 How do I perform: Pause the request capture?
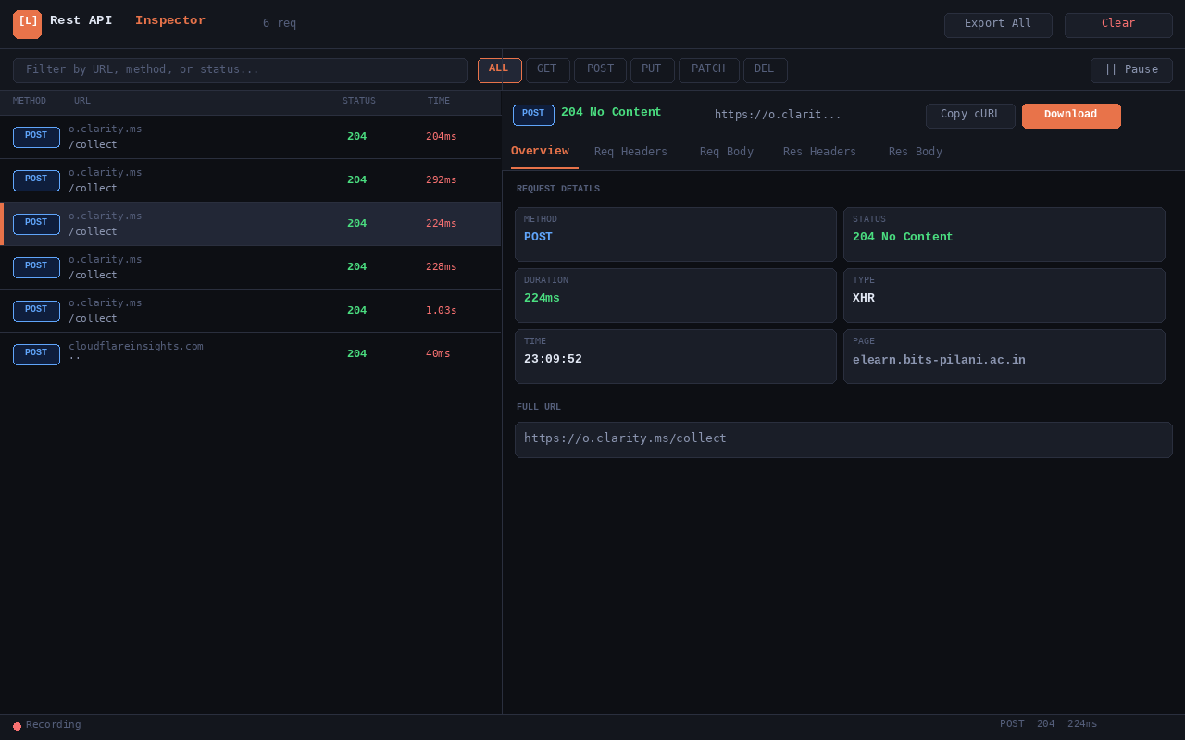(x=1130, y=70)
